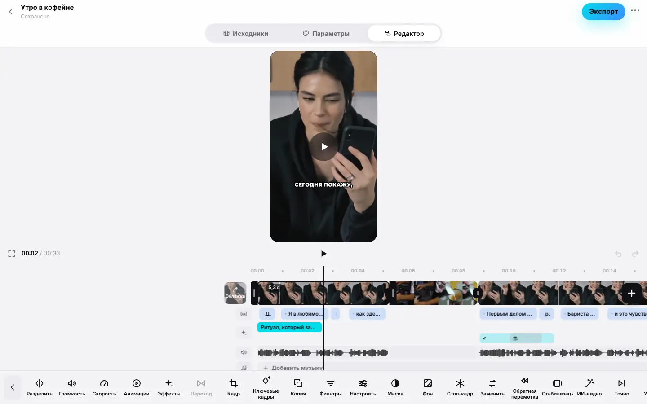Image resolution: width=647 pixels, height=404 pixels.
Task: Select the 'Первым делом ...' caption clip
Action: (x=508, y=314)
